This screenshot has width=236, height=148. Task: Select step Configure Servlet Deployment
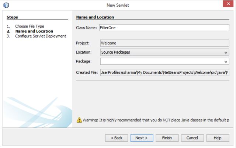pyautogui.click(x=41, y=36)
